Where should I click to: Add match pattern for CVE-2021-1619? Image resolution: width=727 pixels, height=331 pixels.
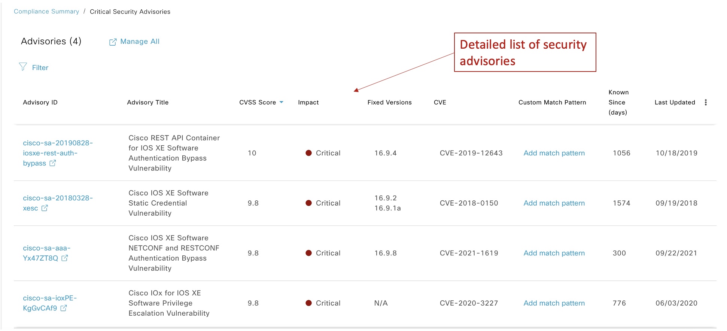(554, 253)
